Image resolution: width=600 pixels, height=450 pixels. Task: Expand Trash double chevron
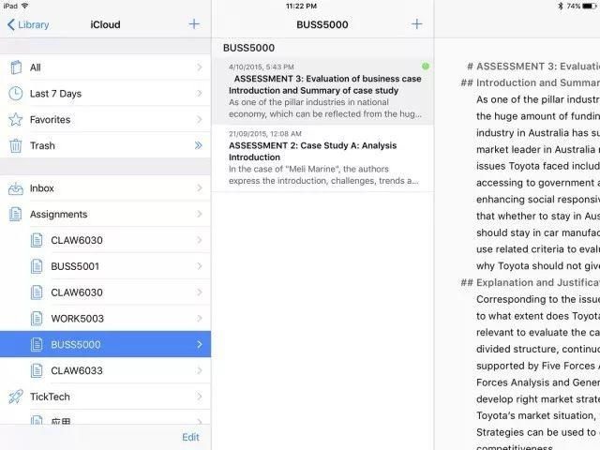(198, 145)
